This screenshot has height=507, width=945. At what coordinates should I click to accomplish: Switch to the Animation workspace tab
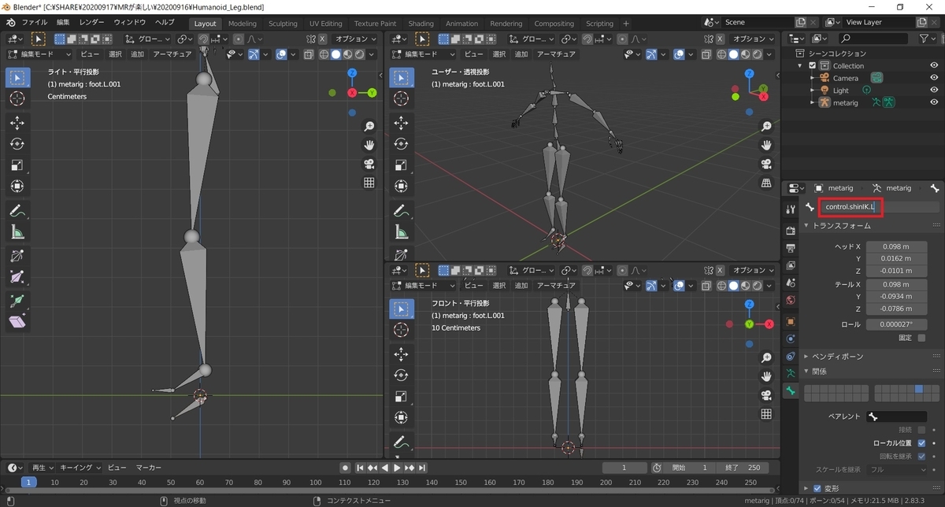click(x=461, y=23)
